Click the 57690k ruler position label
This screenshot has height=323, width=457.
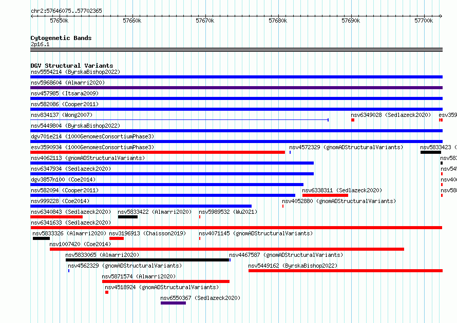351,21
